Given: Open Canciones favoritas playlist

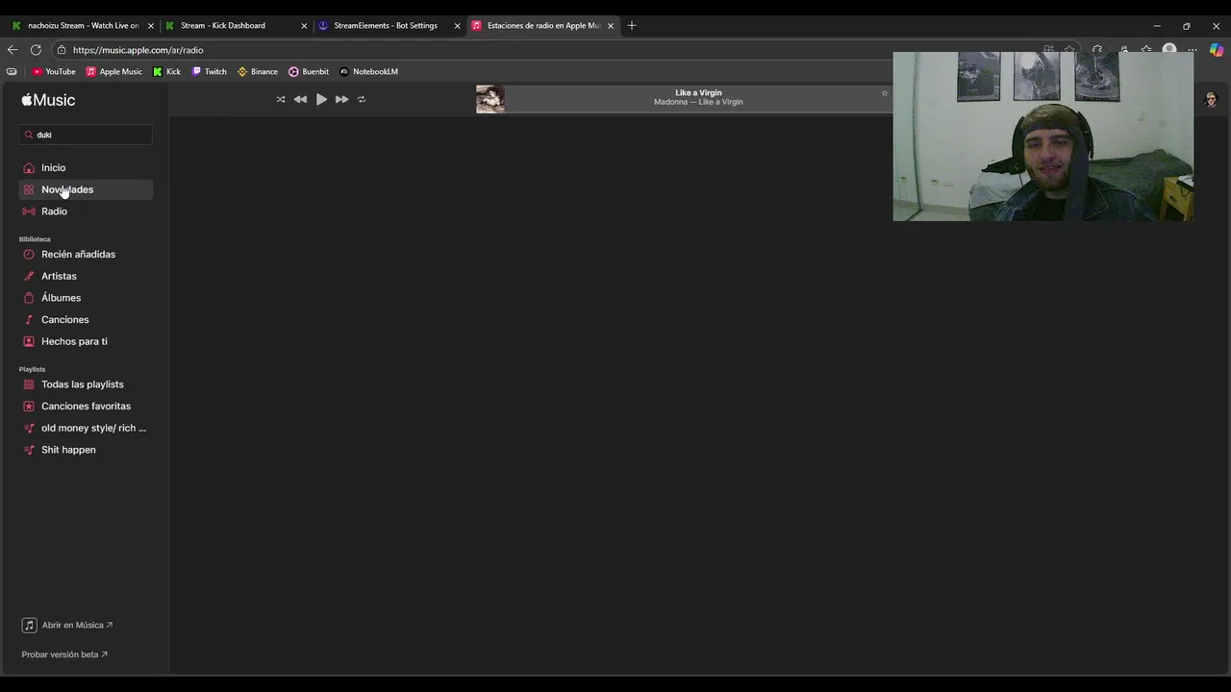Looking at the screenshot, I should [86, 406].
